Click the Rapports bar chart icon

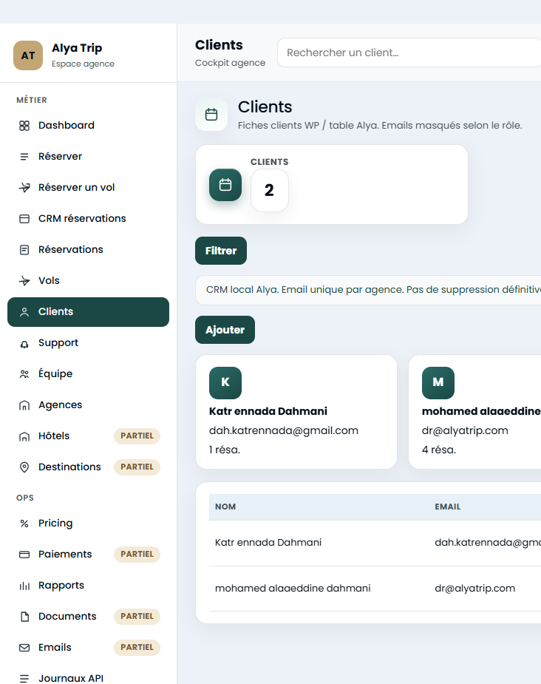click(24, 586)
